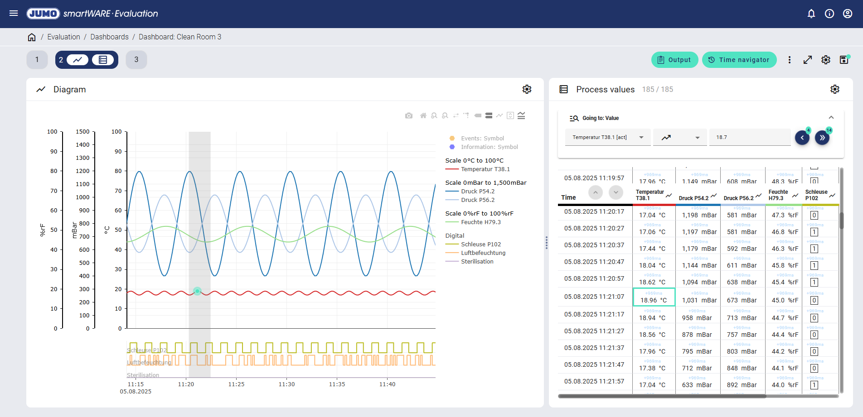Collapse the Going to: Value panel
This screenshot has height=417, width=863.
pos(831,118)
